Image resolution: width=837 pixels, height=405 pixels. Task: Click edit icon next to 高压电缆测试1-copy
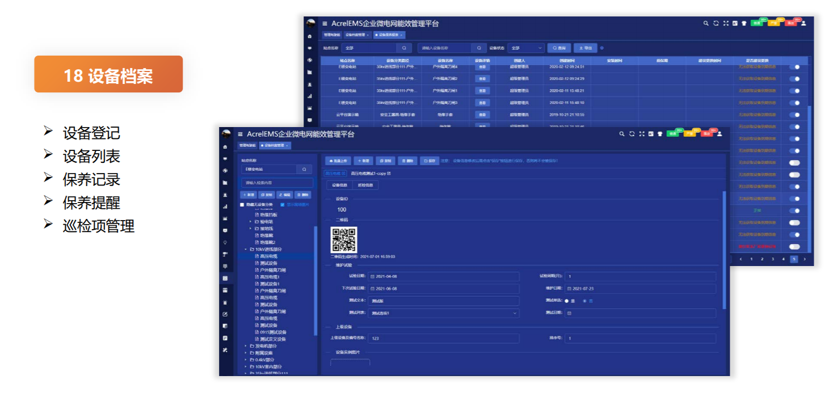pyautogui.click(x=389, y=173)
